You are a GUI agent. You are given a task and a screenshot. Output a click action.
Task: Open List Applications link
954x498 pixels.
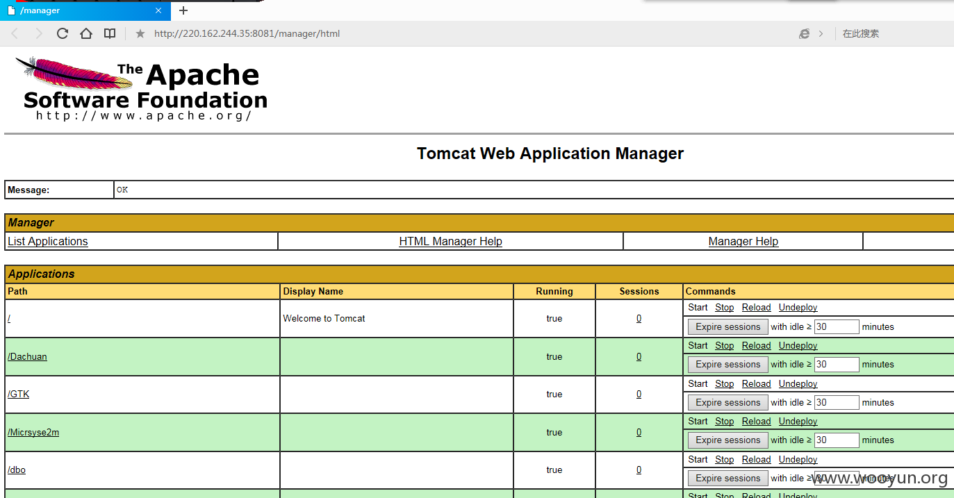click(x=48, y=241)
